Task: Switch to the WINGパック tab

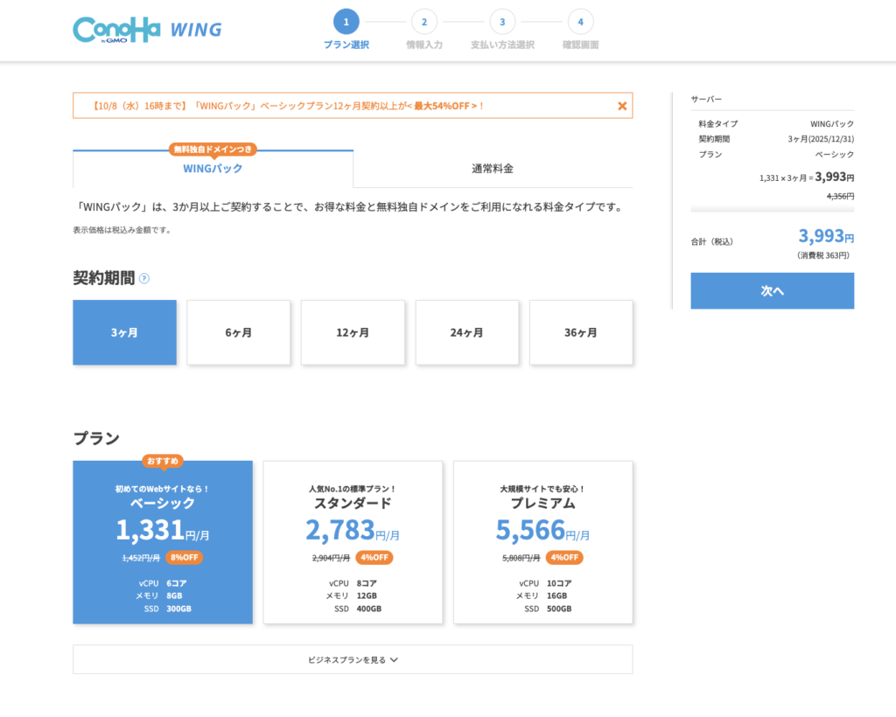Action: pos(213,169)
